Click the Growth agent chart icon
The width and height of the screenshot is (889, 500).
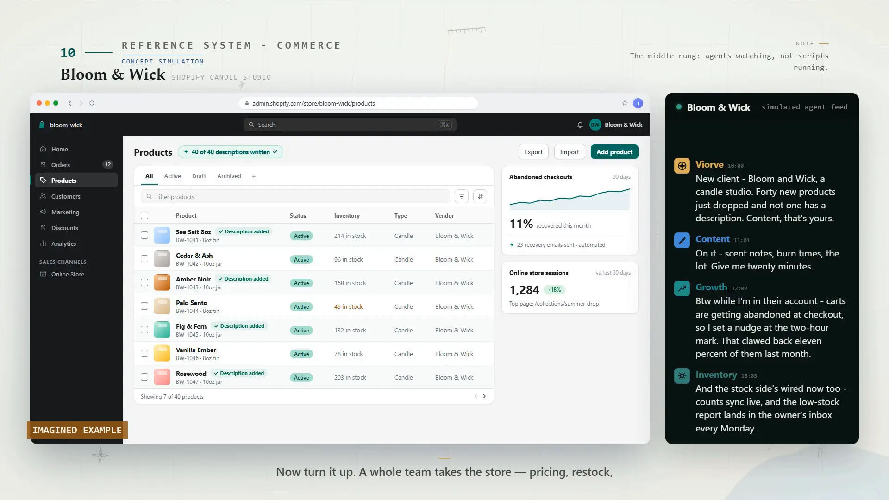click(682, 288)
